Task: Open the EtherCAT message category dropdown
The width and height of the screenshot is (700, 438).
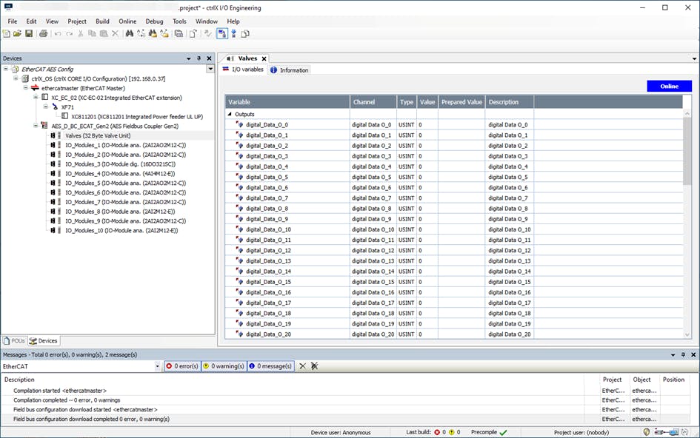Action: click(x=157, y=366)
